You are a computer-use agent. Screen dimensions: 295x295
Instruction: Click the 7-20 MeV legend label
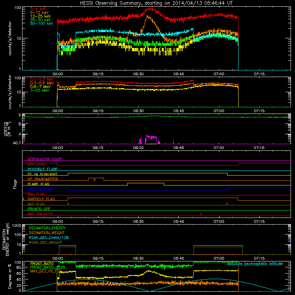tap(39, 90)
